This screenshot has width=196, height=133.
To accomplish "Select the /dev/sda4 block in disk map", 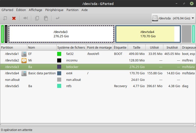I will [148, 34].
